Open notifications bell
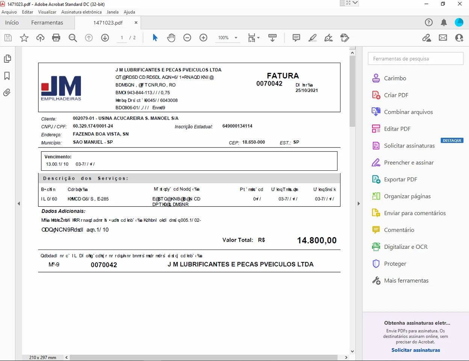Screen dimensions: 469x361 point(444,23)
